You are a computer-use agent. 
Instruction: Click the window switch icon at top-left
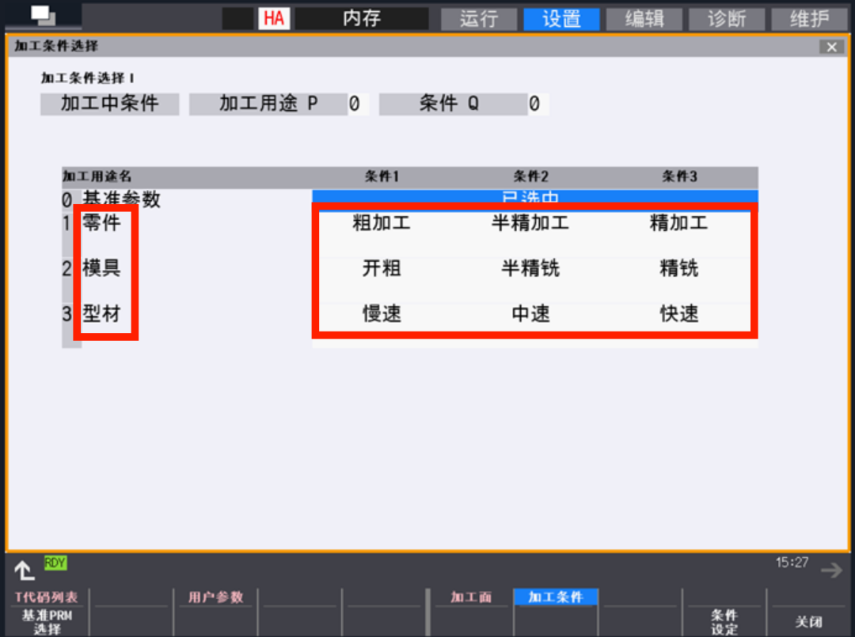coord(43,15)
